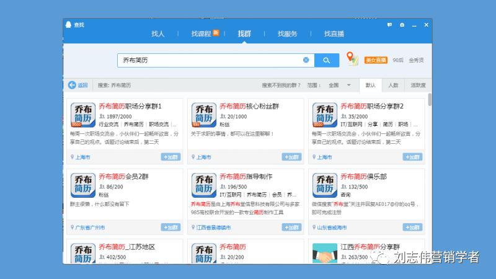Click the 行业交流 tag in 职场分享群1
Viewport: 496px width, 279px height.
coord(108,125)
